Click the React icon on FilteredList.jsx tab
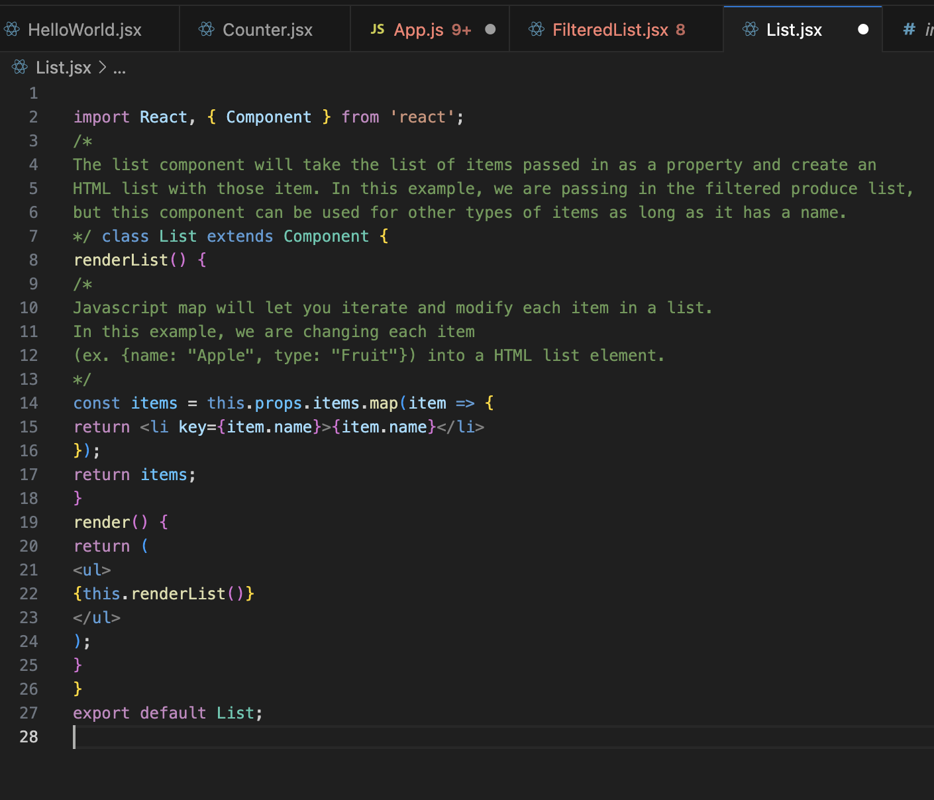This screenshot has width=934, height=800. click(535, 29)
